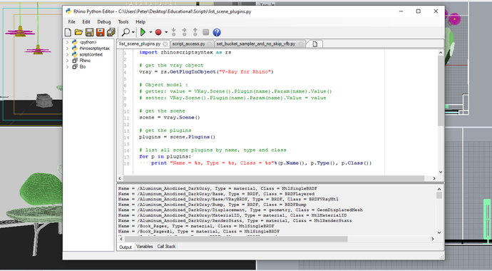Image resolution: width=492 pixels, height=271 pixels.
Task: Open the Debug menu
Action: [x=104, y=22]
